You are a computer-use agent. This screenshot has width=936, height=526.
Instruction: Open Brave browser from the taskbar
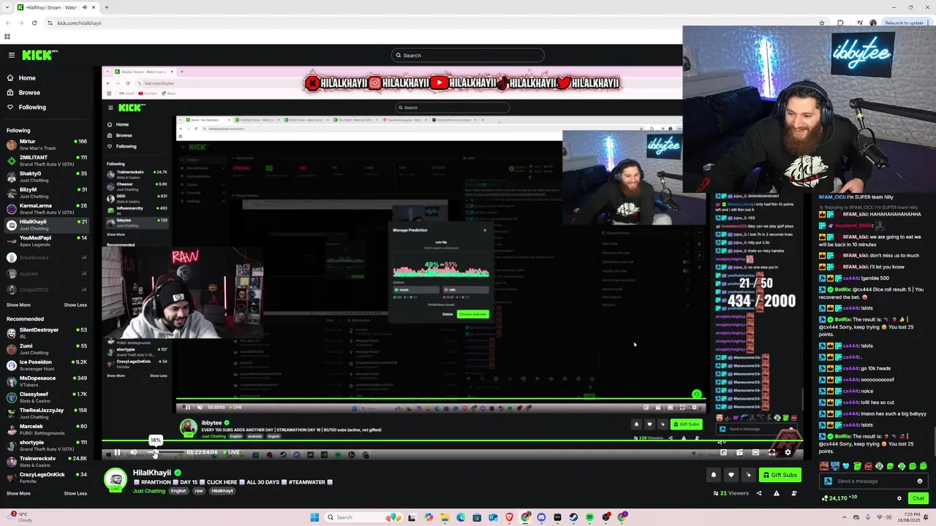click(510, 517)
